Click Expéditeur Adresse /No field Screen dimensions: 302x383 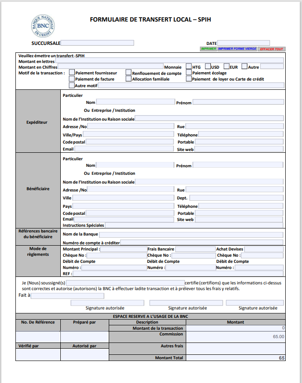(131, 126)
